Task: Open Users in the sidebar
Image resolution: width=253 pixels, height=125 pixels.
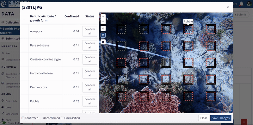Action: click(9, 107)
